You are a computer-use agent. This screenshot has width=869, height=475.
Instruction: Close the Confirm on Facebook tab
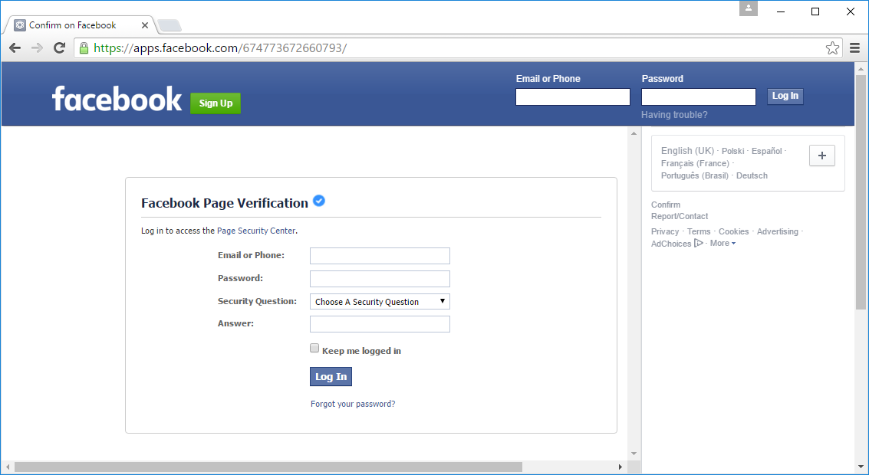coord(145,25)
